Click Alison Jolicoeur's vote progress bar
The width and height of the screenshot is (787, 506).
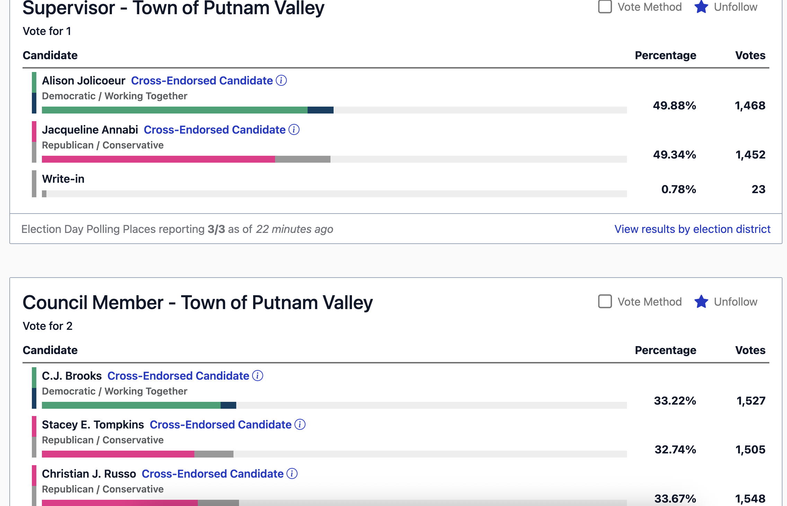point(187,110)
